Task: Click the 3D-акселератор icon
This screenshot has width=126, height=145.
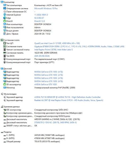Action: [x=4, y=84]
